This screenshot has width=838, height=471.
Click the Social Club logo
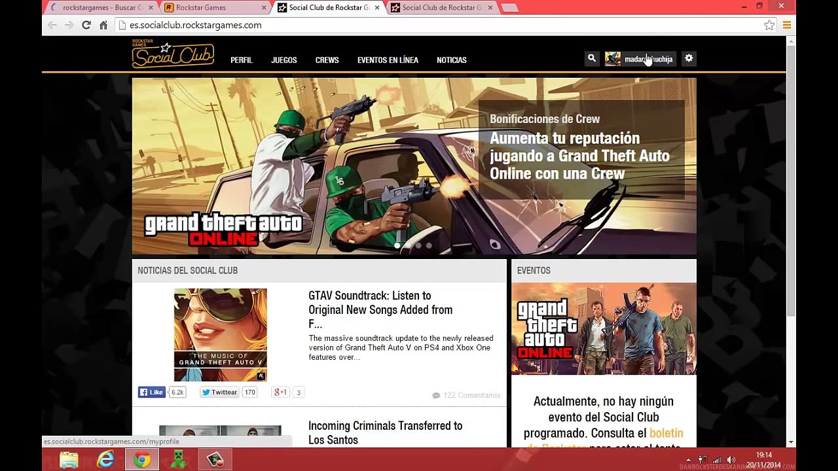(x=173, y=54)
